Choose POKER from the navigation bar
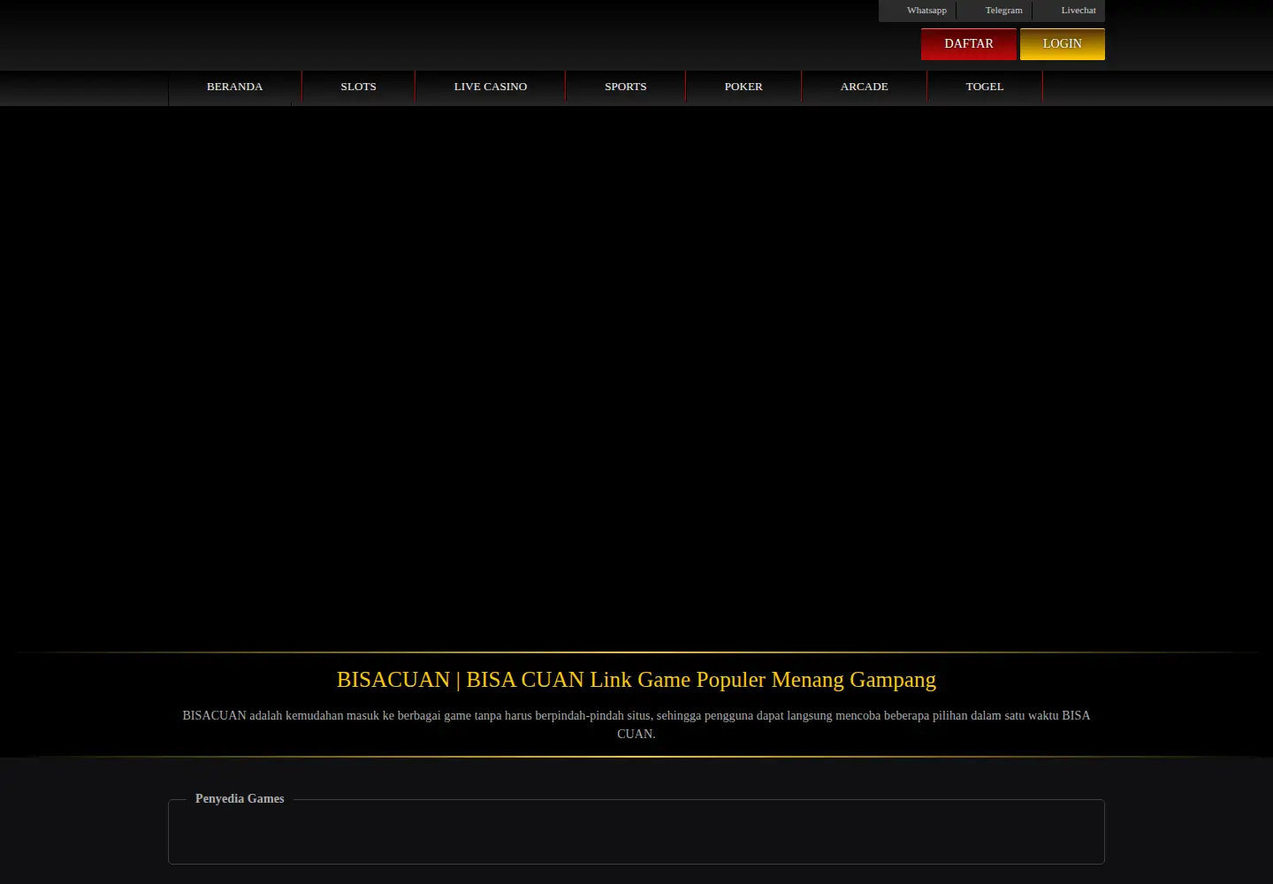This screenshot has height=884, width=1273. [x=743, y=87]
